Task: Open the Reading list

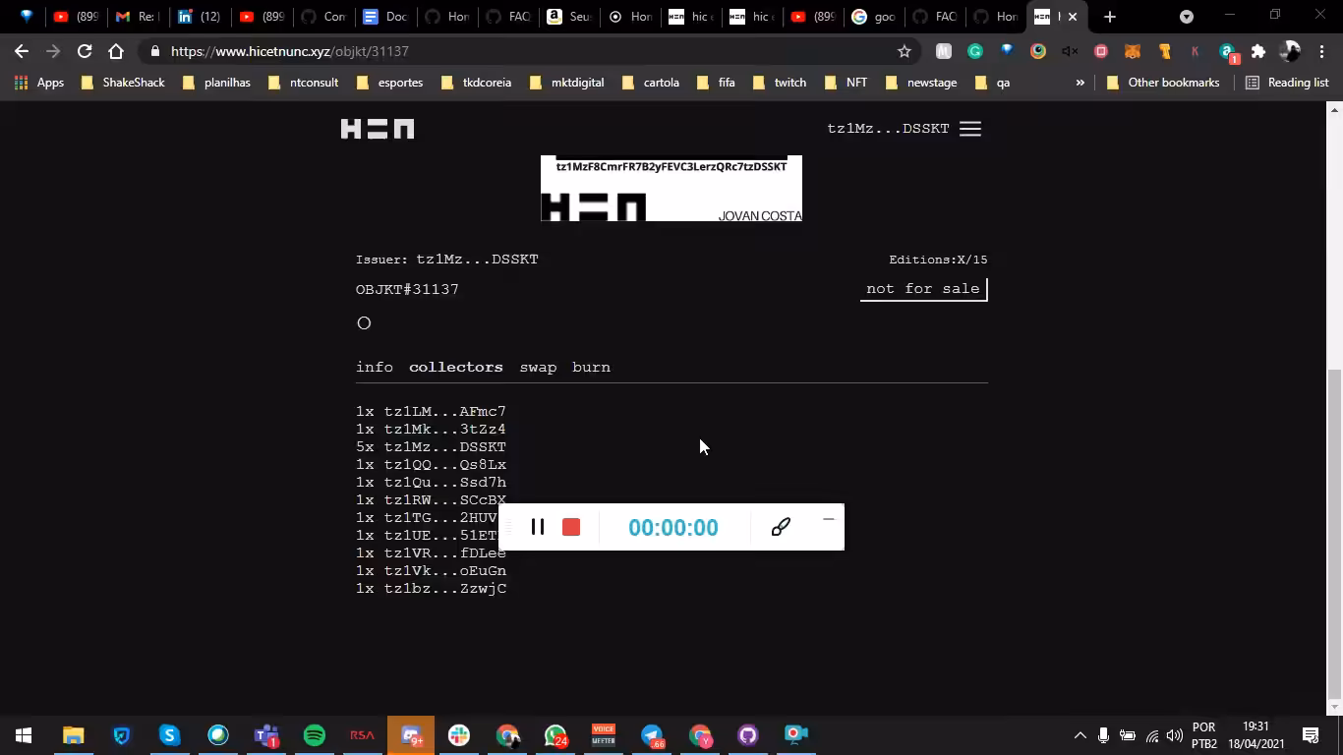Action: [x=1287, y=83]
